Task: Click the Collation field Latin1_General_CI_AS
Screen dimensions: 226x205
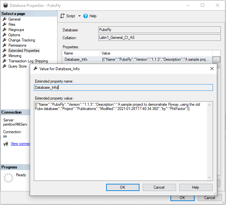Action: coord(159,38)
